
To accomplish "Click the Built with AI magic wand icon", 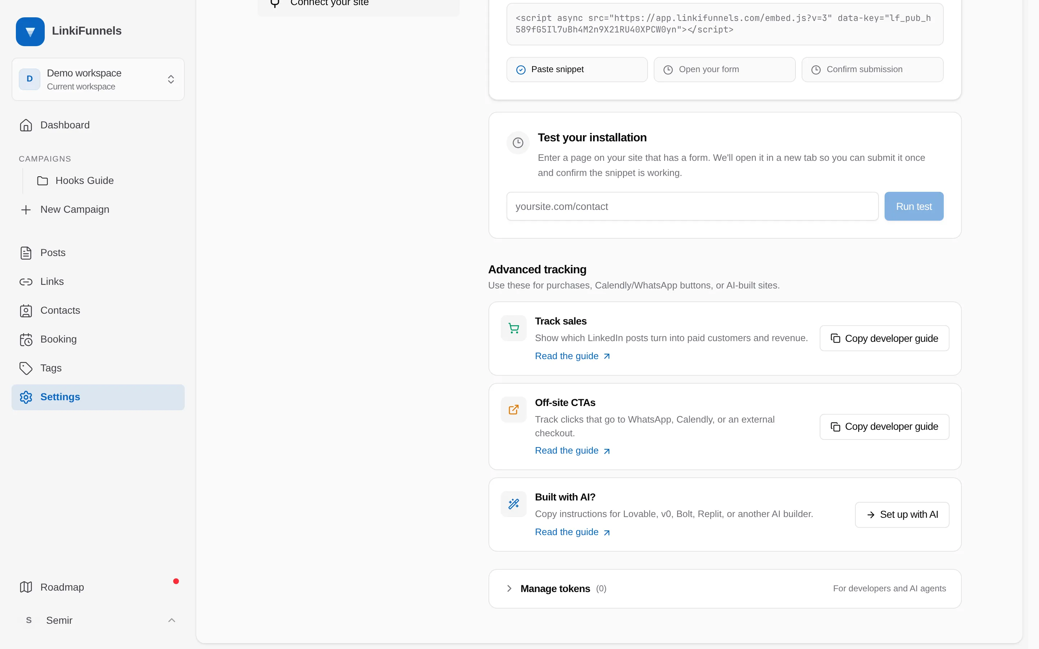I will click(x=513, y=504).
